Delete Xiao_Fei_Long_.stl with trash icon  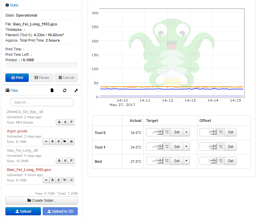pyautogui.click(x=65, y=160)
